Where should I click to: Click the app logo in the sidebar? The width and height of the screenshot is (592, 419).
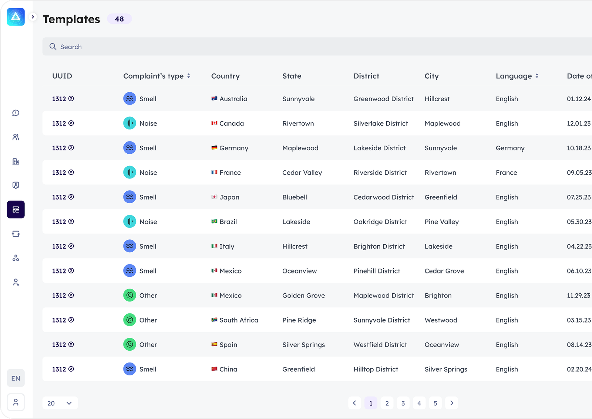16,17
